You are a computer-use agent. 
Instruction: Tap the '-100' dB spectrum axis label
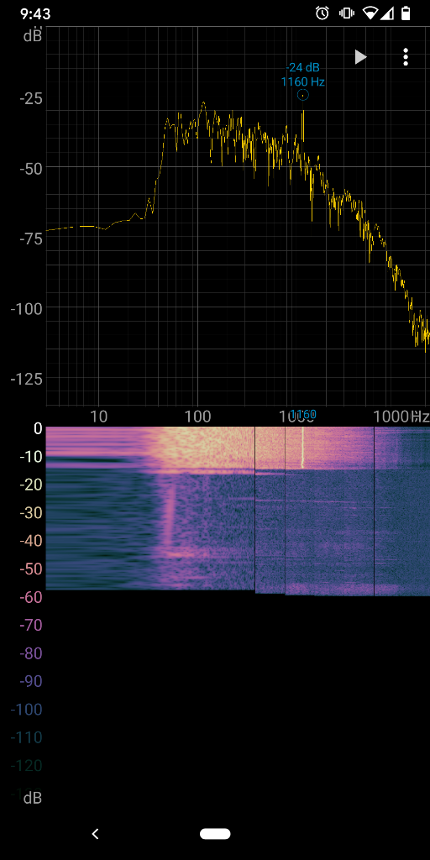point(26,308)
